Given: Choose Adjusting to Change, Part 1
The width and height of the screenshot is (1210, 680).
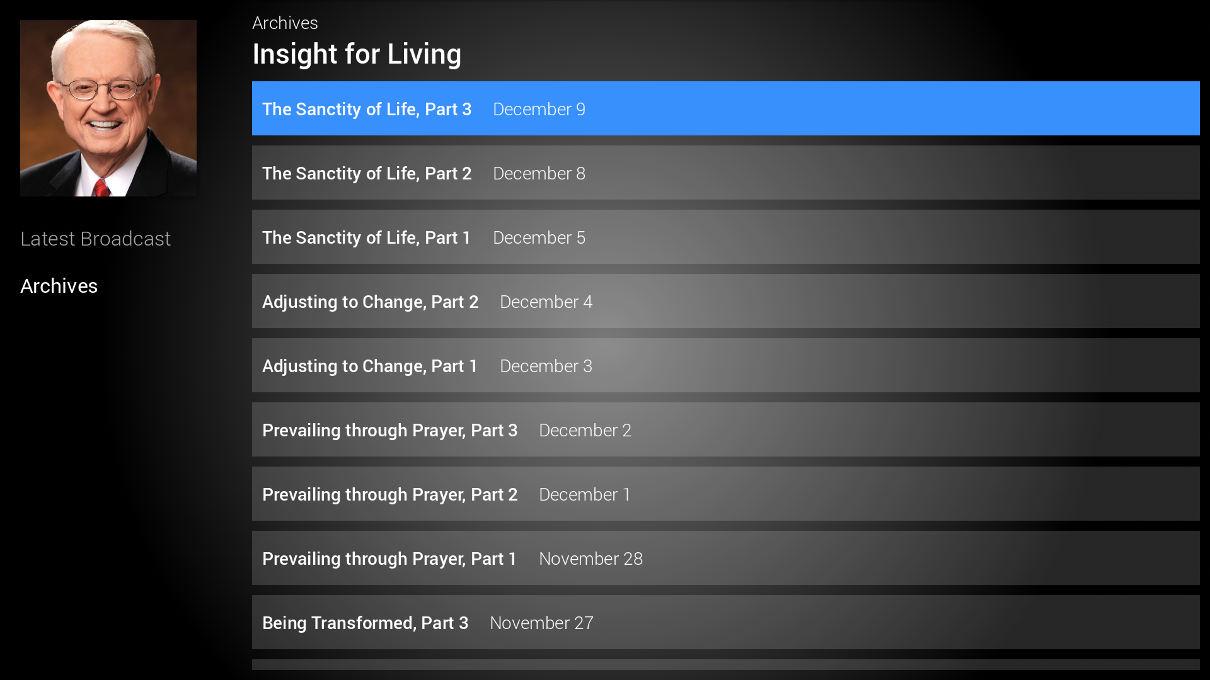Looking at the screenshot, I should click(x=369, y=366).
